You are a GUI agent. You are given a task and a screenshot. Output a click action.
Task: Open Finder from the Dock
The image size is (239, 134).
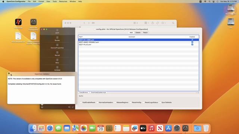(33, 128)
